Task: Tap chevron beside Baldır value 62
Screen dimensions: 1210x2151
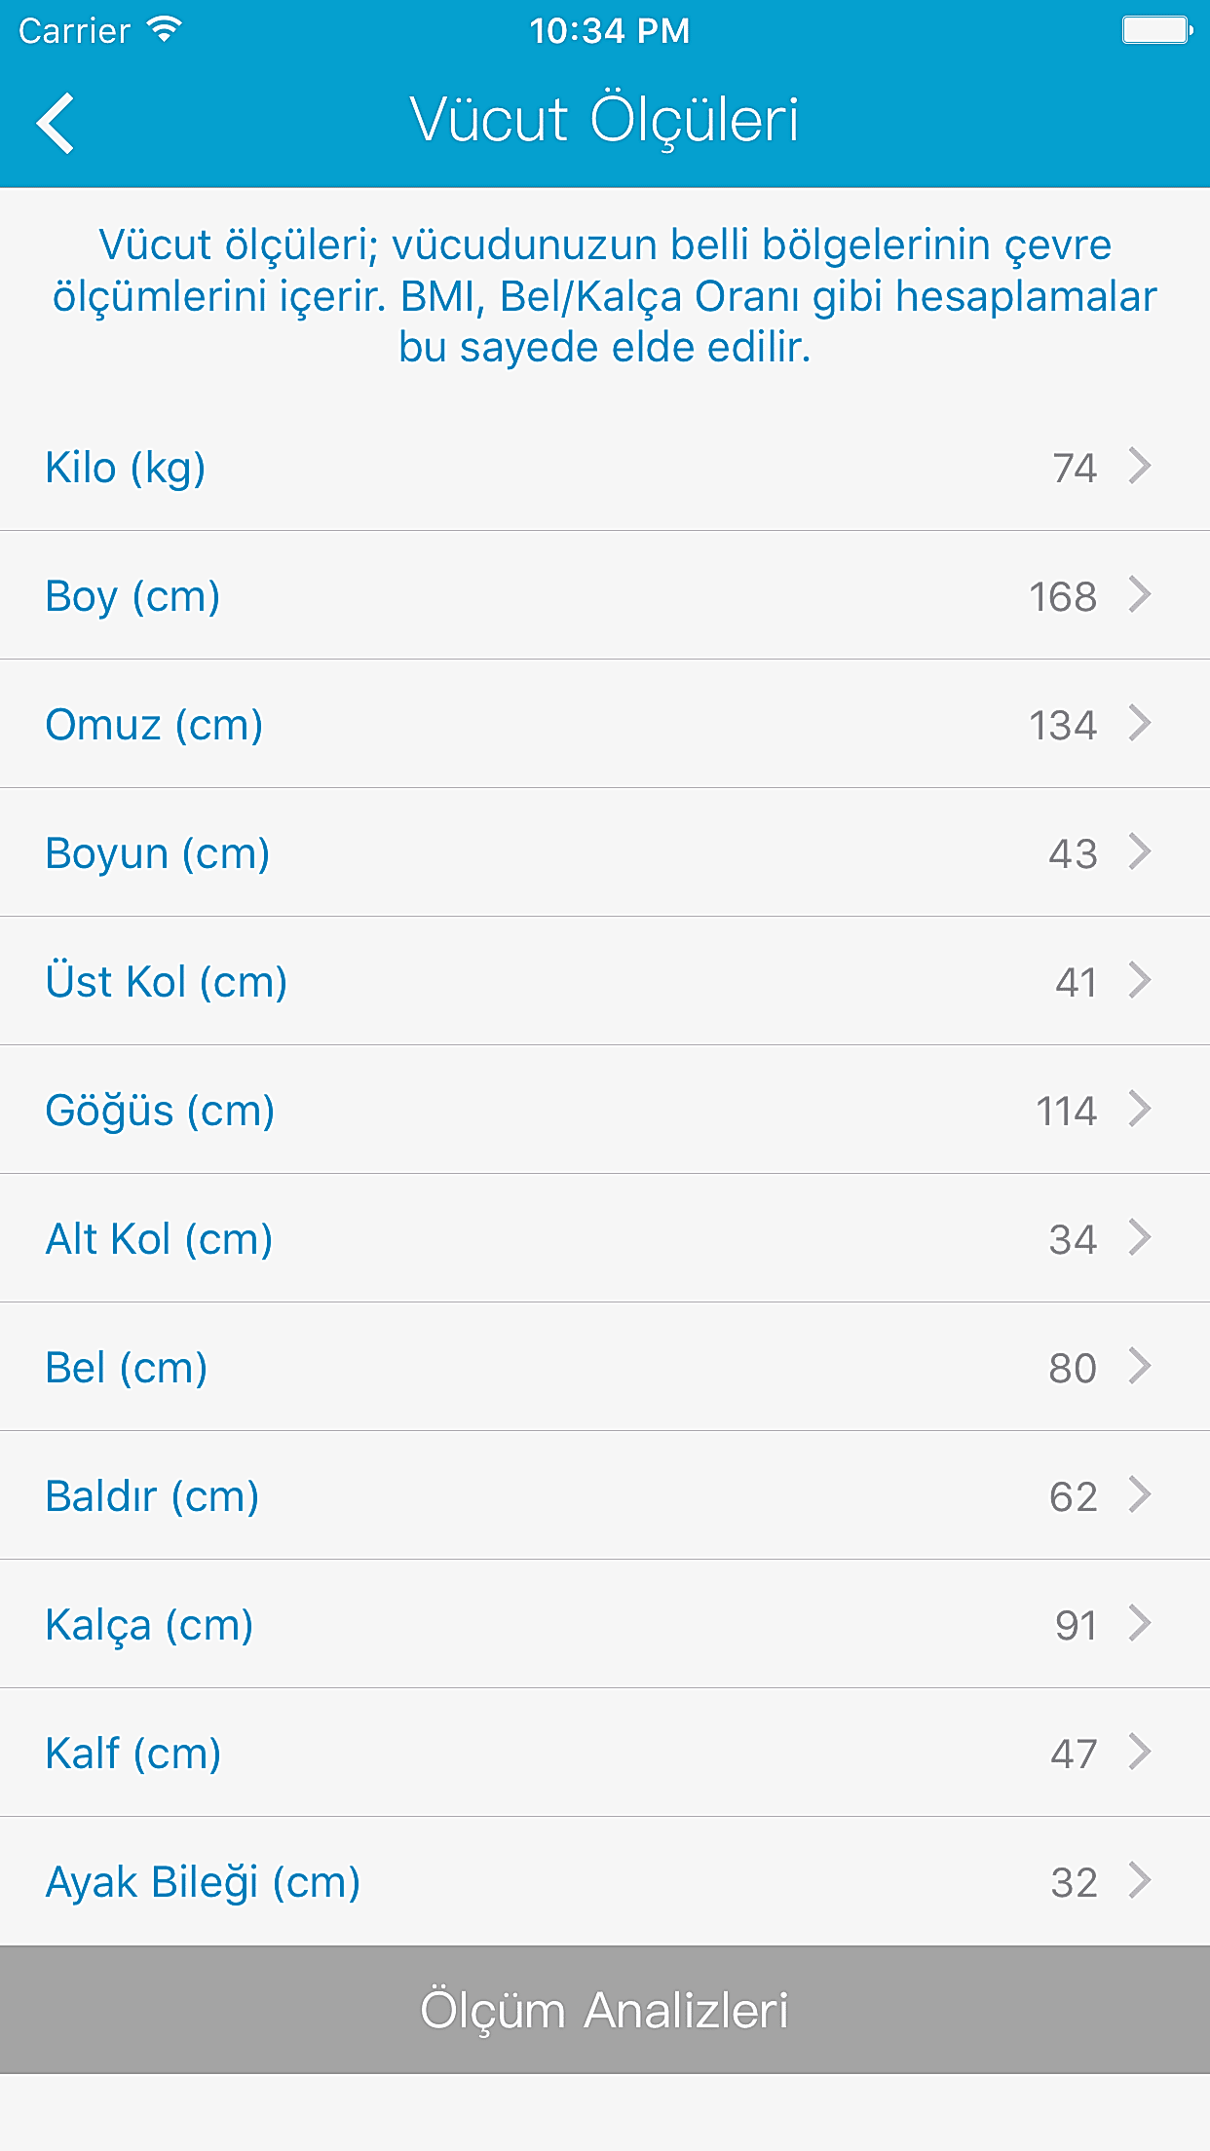Action: pyautogui.click(x=1140, y=1494)
